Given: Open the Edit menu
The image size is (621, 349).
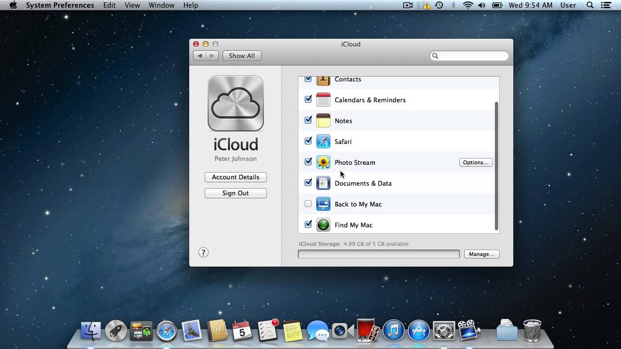Looking at the screenshot, I should point(109,5).
